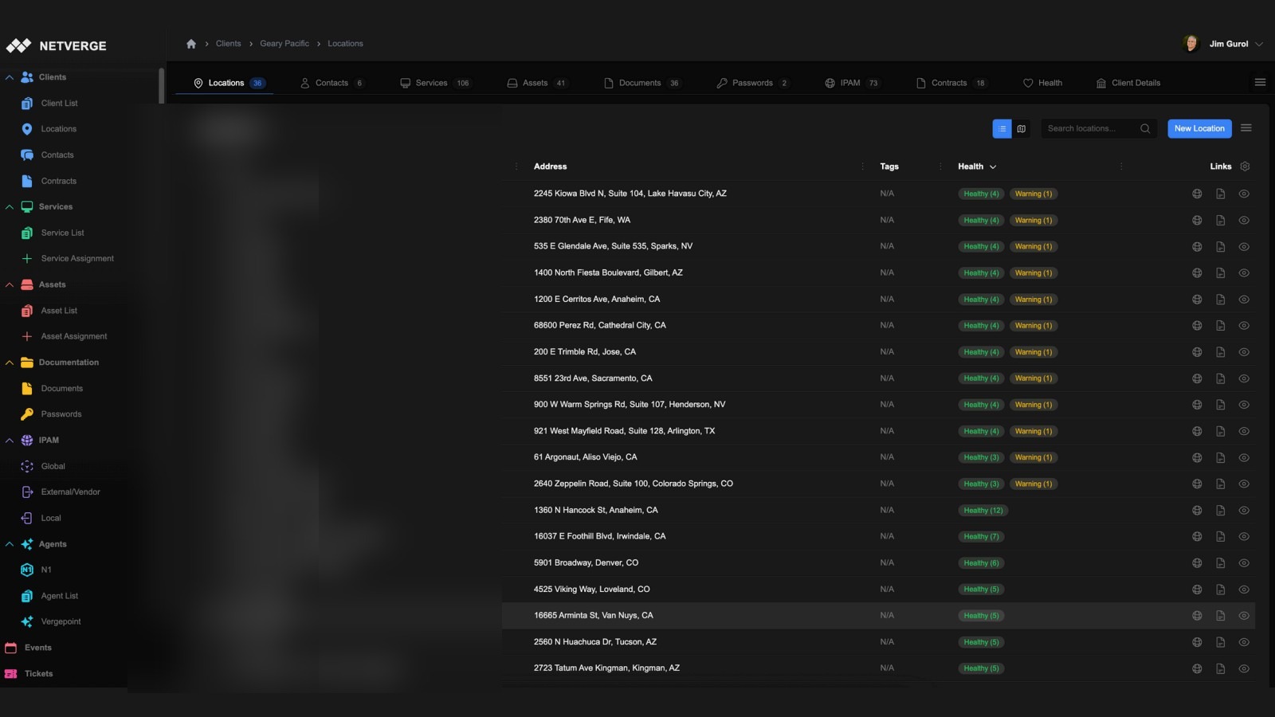The height and width of the screenshot is (717, 1275).
Task: Open Jim Gurol user dropdown
Action: (1258, 44)
